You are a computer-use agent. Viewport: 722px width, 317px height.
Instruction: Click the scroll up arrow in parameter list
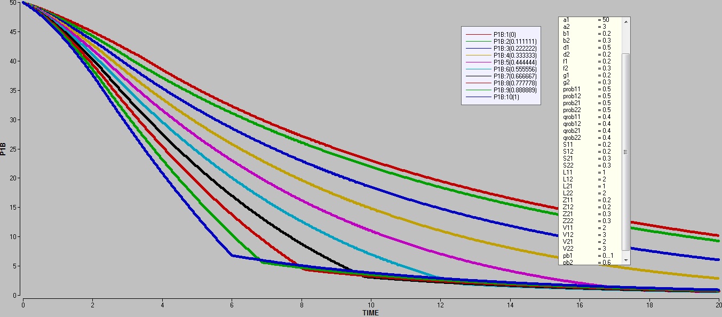626,21
